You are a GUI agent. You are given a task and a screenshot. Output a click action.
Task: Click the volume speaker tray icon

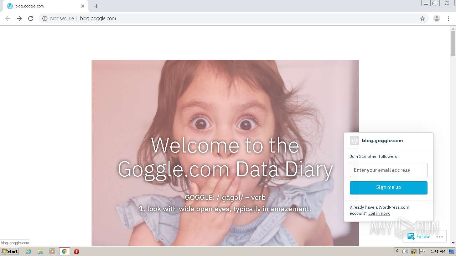[405, 251]
